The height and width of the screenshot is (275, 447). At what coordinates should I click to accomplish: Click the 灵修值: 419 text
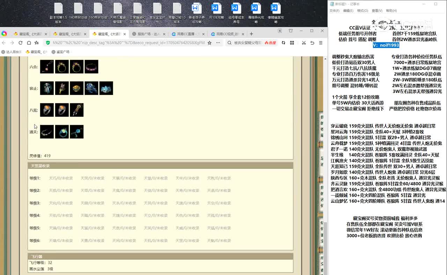tap(40, 156)
